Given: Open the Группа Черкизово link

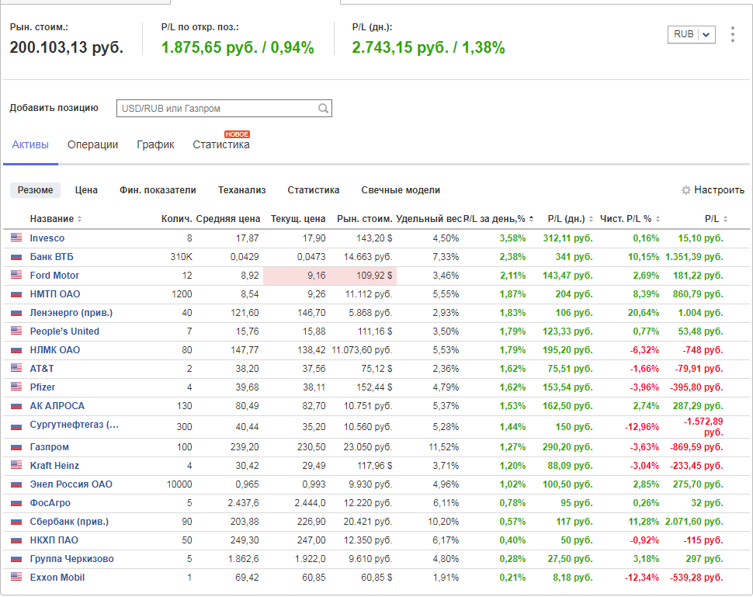Looking at the screenshot, I should [71, 559].
